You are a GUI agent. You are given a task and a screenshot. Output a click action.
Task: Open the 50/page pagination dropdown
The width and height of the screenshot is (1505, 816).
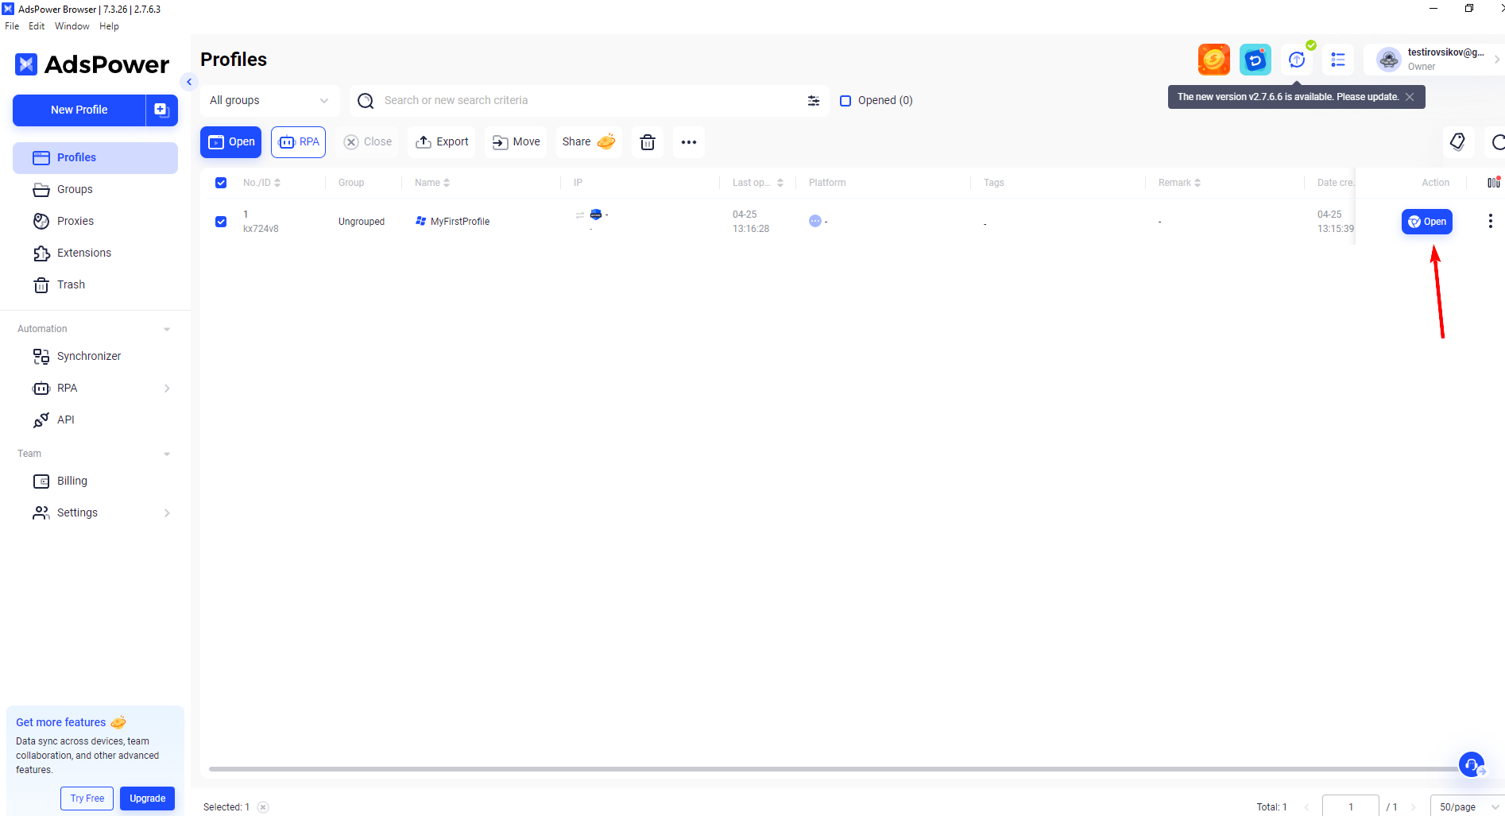1467,806
